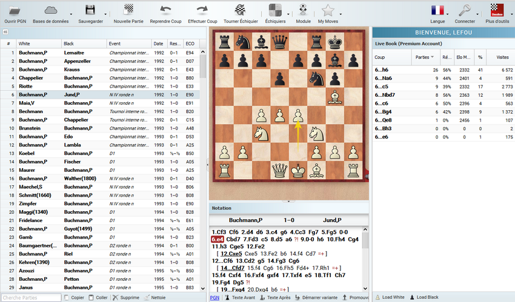Open the Bases de données dropdown
The image size is (515, 302).
70,13
